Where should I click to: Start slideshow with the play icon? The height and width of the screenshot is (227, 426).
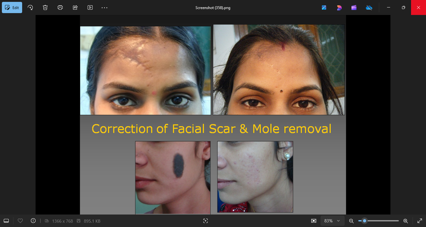tap(90, 7)
